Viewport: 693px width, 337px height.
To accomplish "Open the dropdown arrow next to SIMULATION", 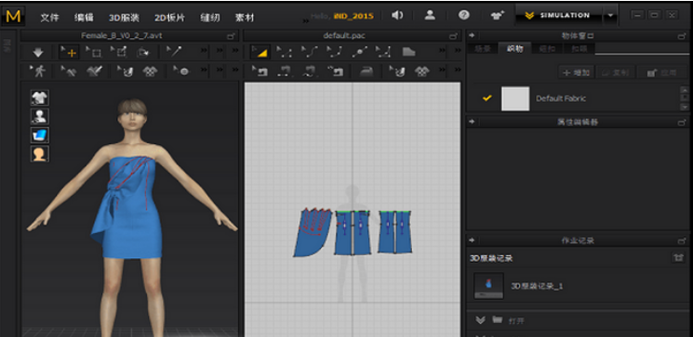I will 610,16.
